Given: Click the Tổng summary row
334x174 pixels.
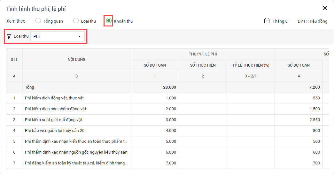Looking at the screenshot, I should click(30, 87).
